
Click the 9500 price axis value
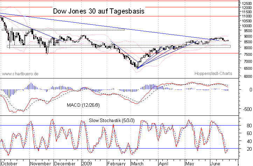[x=248, y=31]
